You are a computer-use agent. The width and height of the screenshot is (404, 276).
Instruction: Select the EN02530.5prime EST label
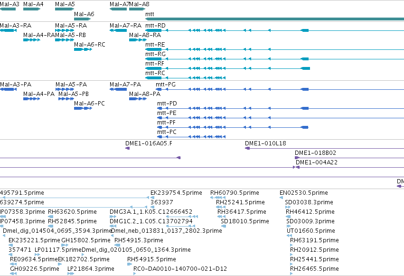tap(304, 193)
